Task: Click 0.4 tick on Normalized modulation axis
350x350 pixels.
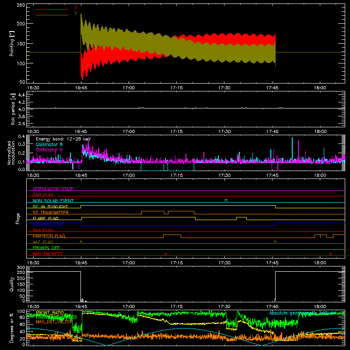Action: tap(21, 136)
